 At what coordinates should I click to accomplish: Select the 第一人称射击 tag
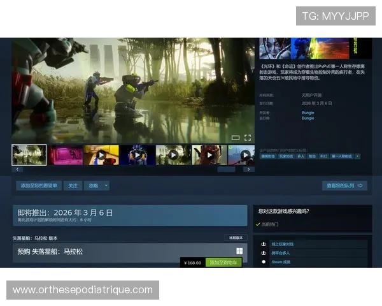[x=341, y=156]
